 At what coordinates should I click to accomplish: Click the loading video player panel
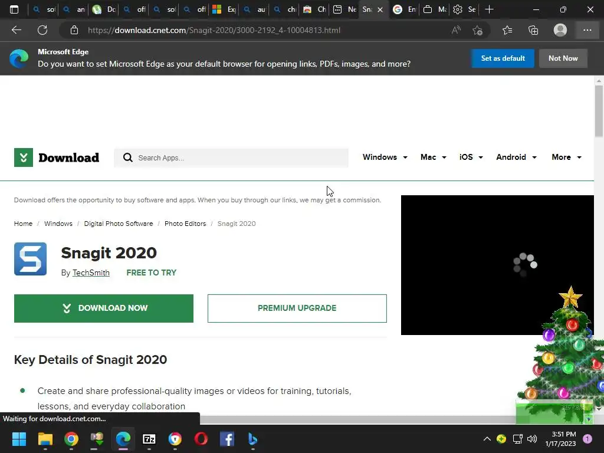(497, 265)
